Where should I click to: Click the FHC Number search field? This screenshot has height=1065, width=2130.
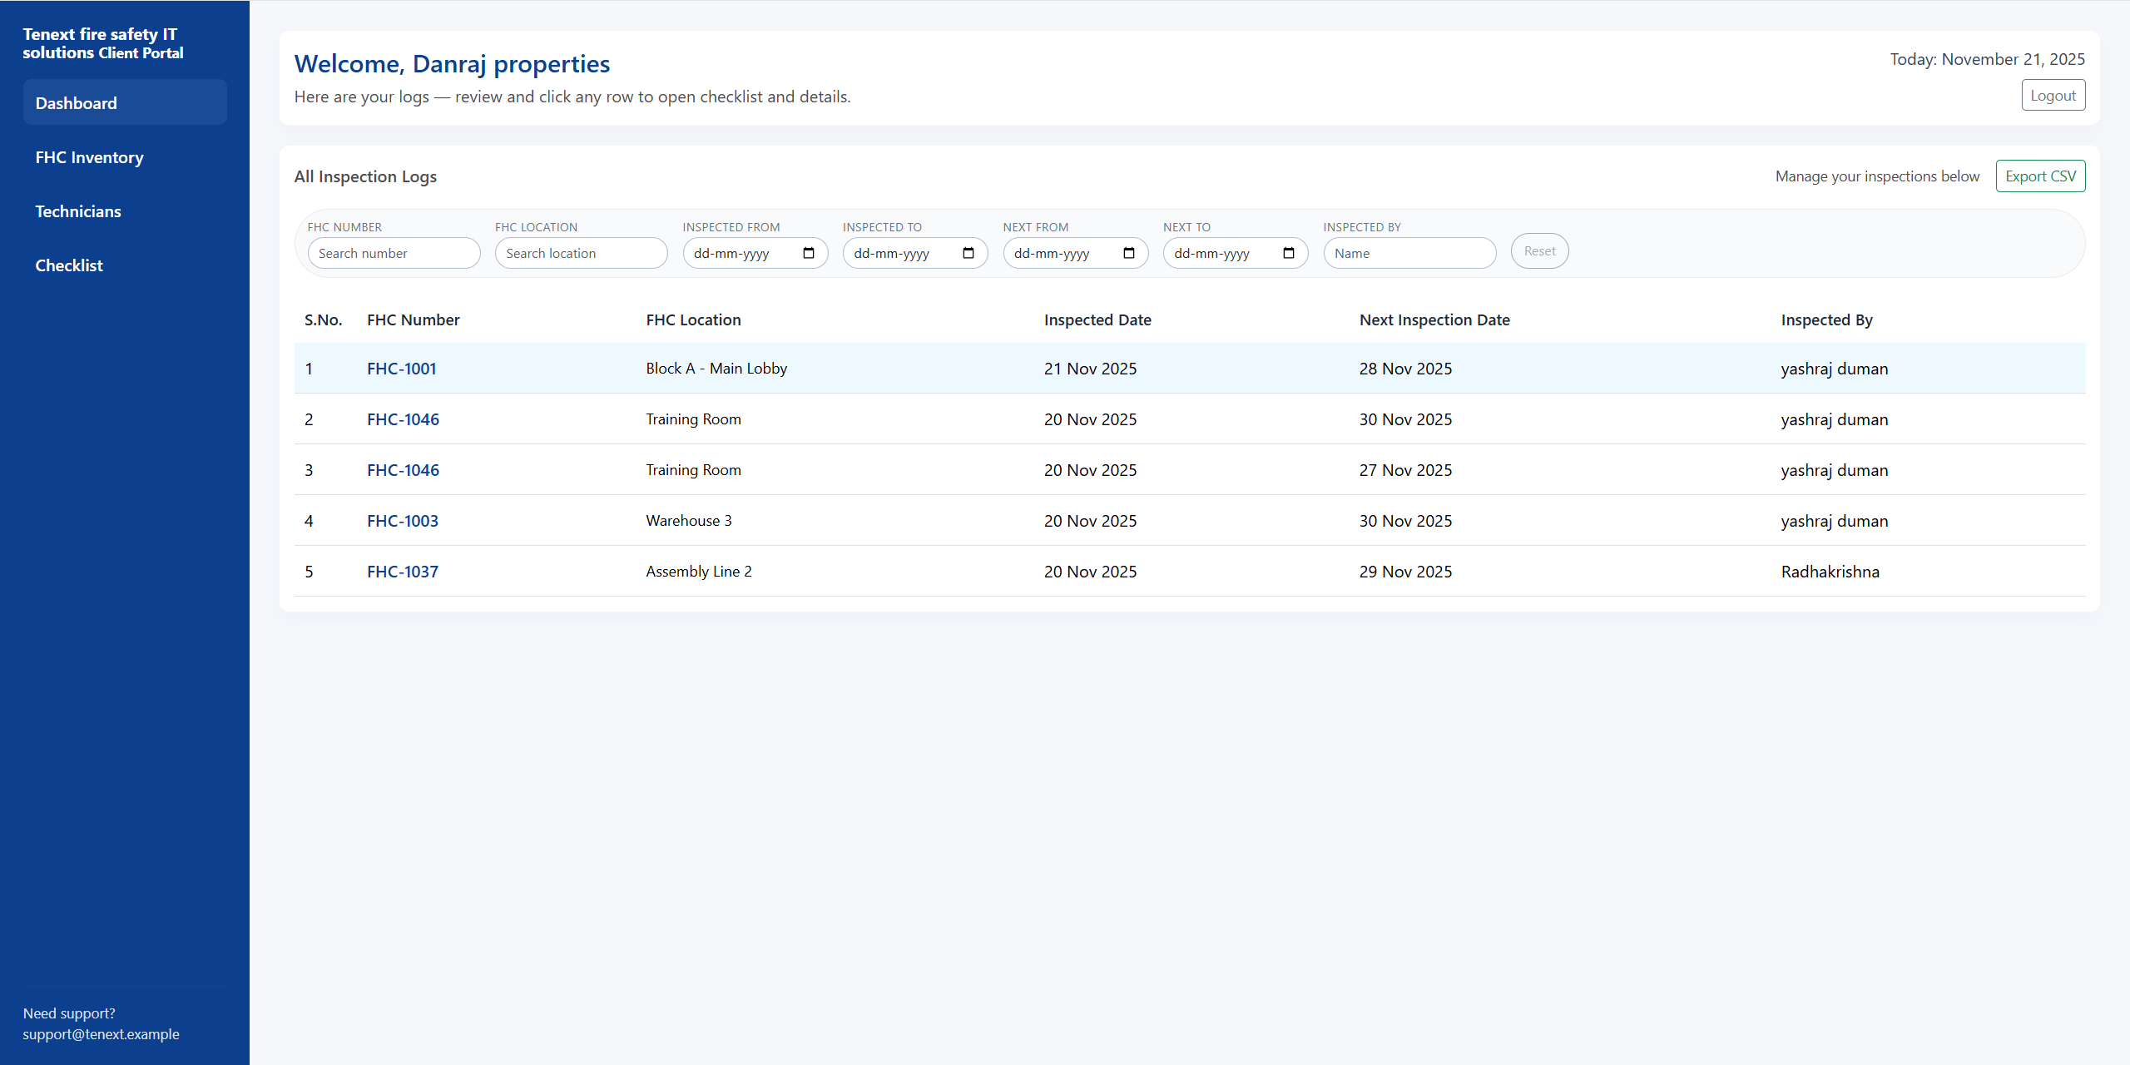click(394, 253)
